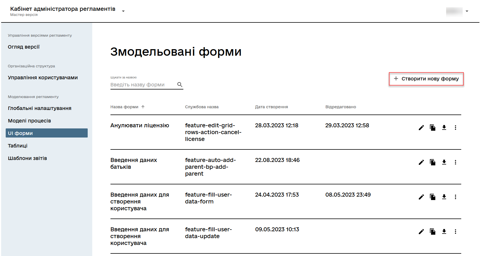Image resolution: width=482 pixels, height=256 pixels.
Task: Download the Анулювати ліцензію form
Action: pos(444,128)
